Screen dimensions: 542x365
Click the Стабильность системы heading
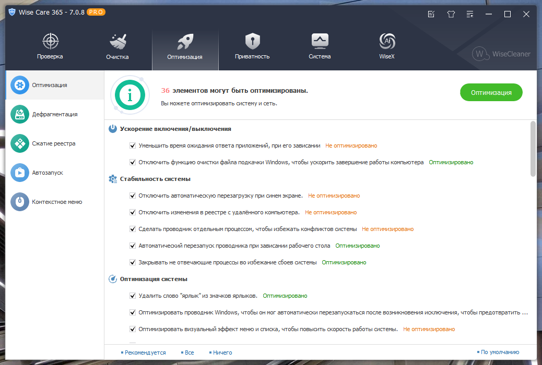point(155,179)
